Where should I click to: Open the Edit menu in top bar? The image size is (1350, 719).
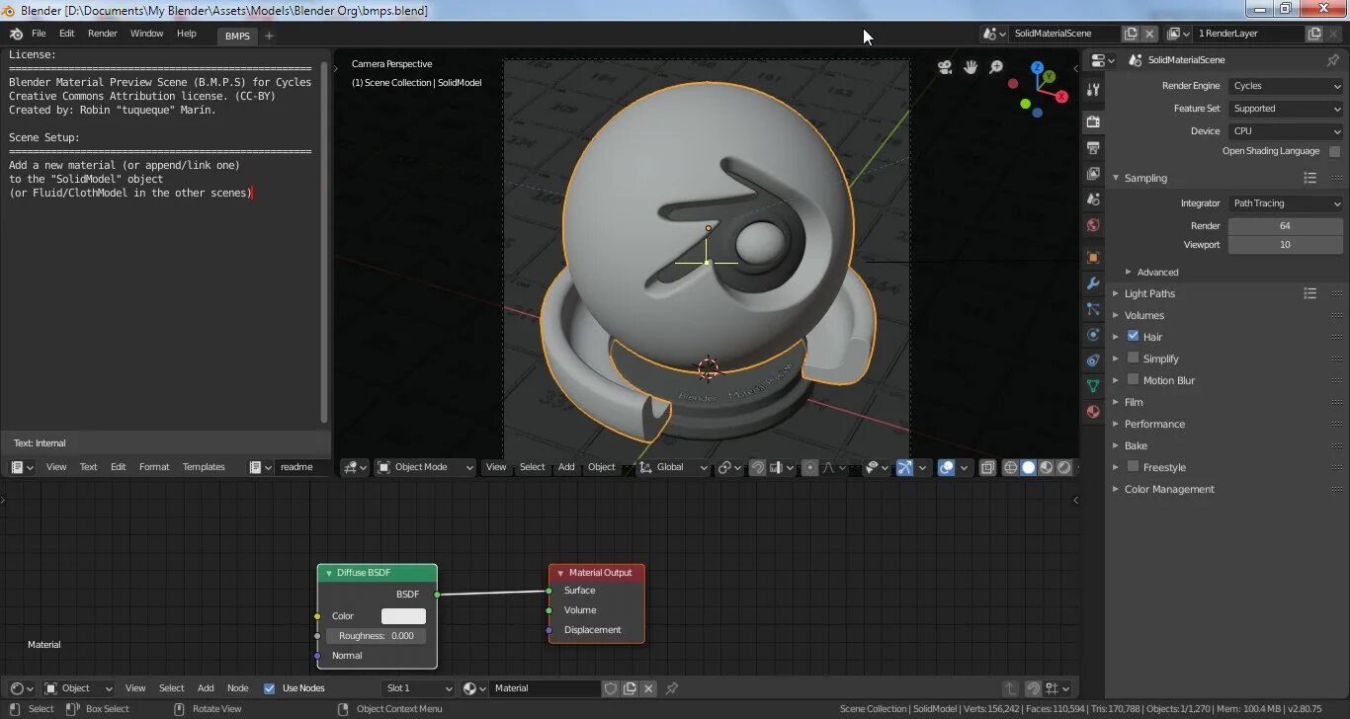[66, 34]
